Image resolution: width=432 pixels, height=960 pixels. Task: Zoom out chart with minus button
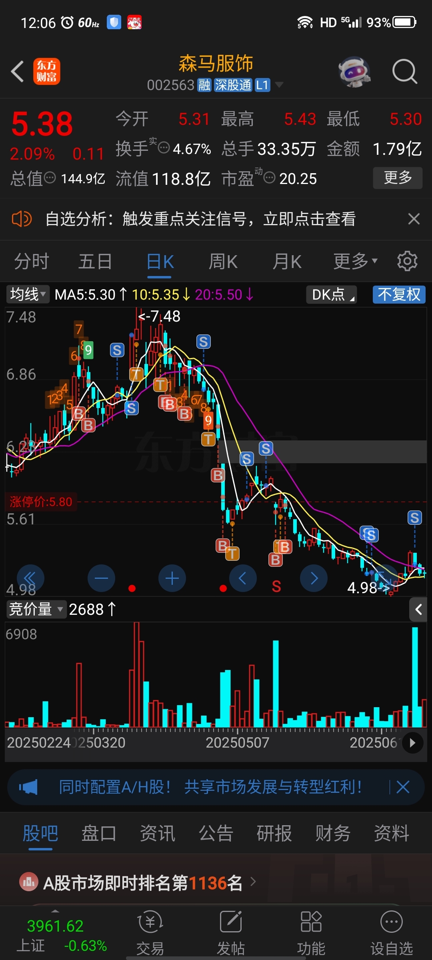point(101,578)
